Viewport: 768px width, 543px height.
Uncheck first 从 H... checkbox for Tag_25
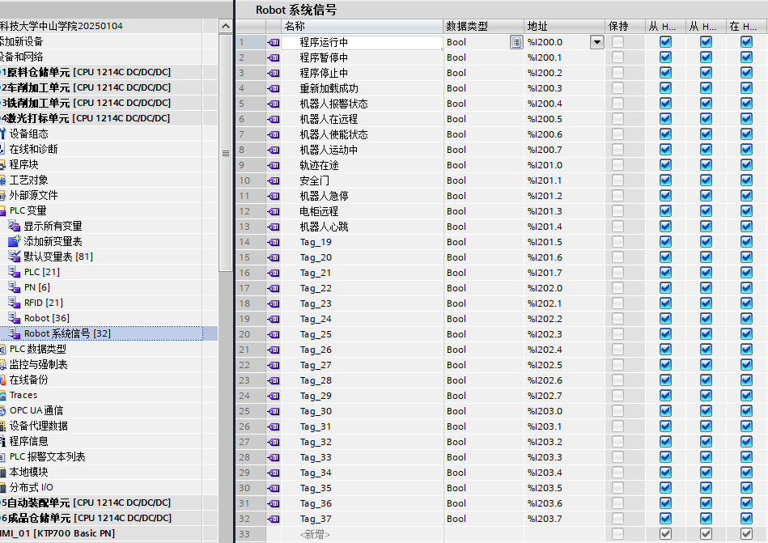point(666,334)
